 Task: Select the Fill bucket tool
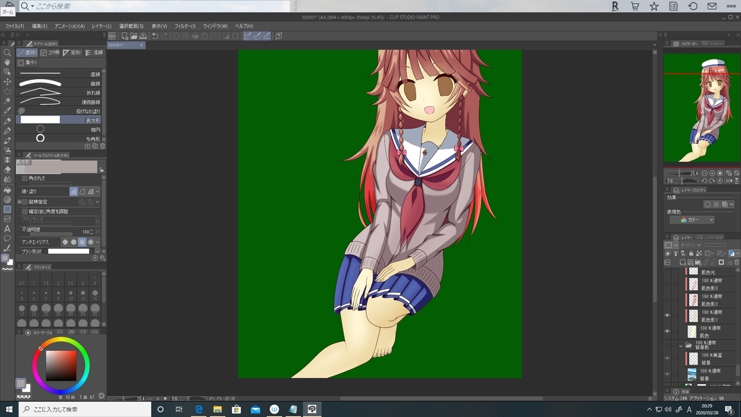coord(7,190)
